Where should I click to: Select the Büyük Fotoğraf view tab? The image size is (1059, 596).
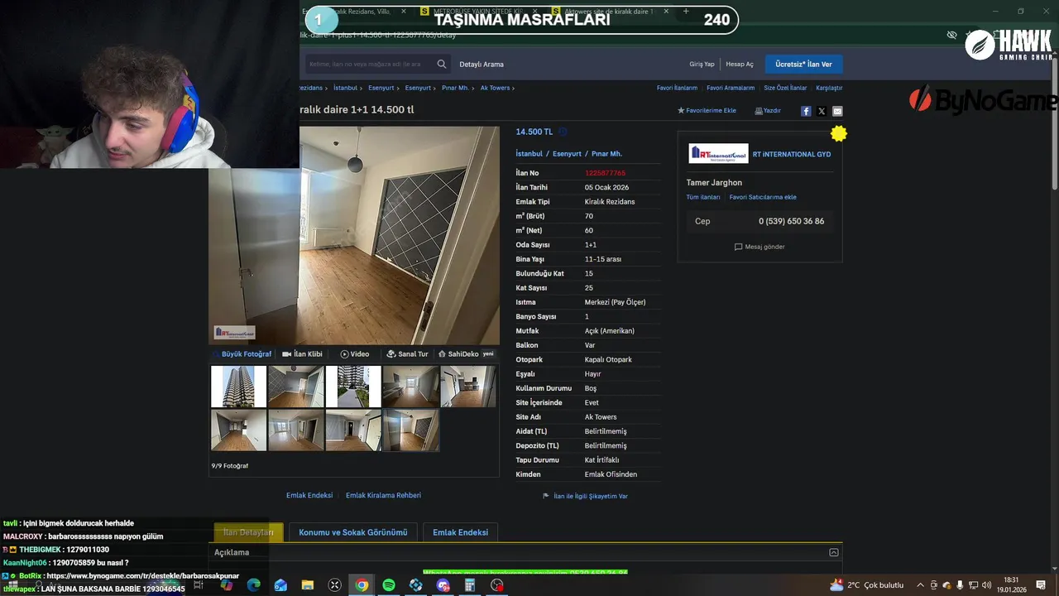242,353
